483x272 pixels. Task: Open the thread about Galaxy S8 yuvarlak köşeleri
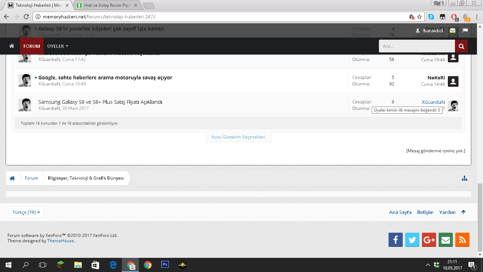click(x=101, y=29)
